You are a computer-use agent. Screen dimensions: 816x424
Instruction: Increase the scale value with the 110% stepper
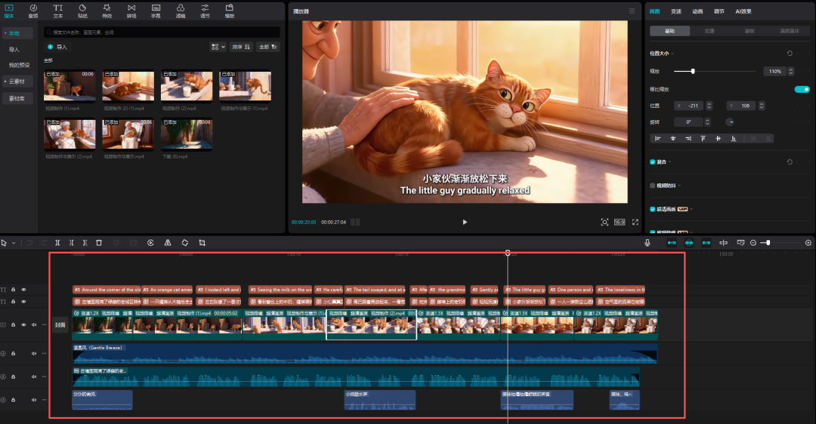(791, 69)
